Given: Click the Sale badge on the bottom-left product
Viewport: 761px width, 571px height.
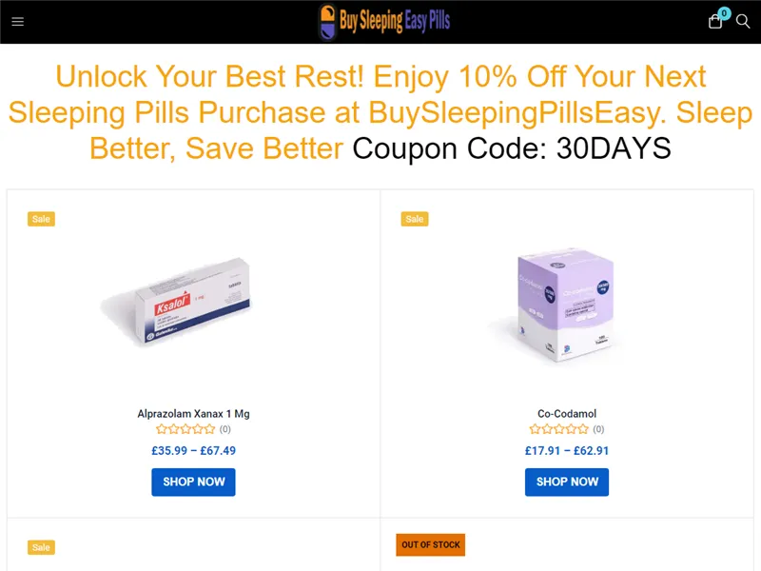Looking at the screenshot, I should [x=41, y=547].
